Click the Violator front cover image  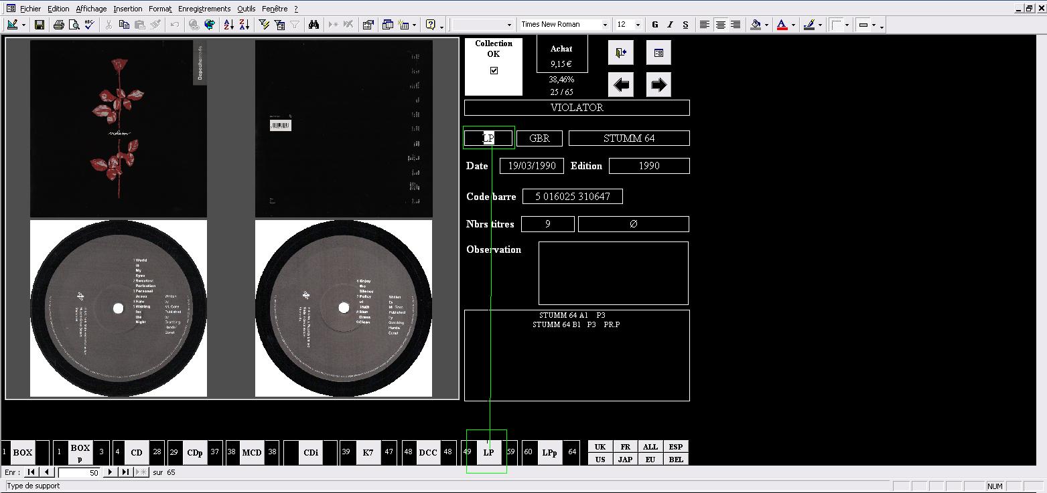click(x=119, y=128)
